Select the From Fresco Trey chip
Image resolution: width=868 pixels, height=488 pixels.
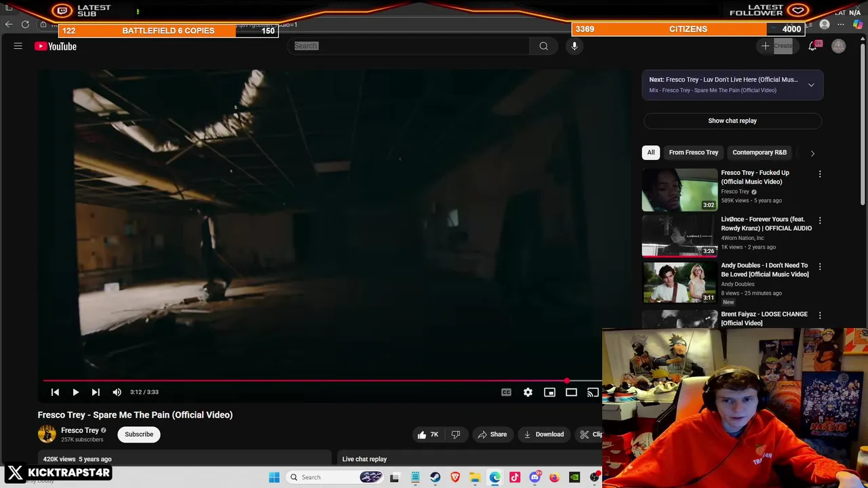click(693, 152)
